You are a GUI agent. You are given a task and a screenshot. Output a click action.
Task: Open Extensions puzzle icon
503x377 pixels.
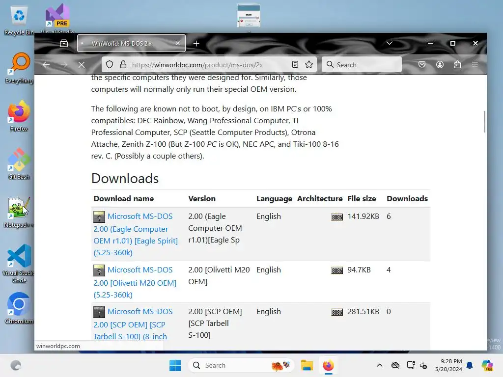tap(457, 65)
